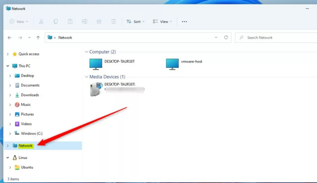The image size is (317, 183).
Task: Select Linux in navigation pane
Action: [23, 158]
